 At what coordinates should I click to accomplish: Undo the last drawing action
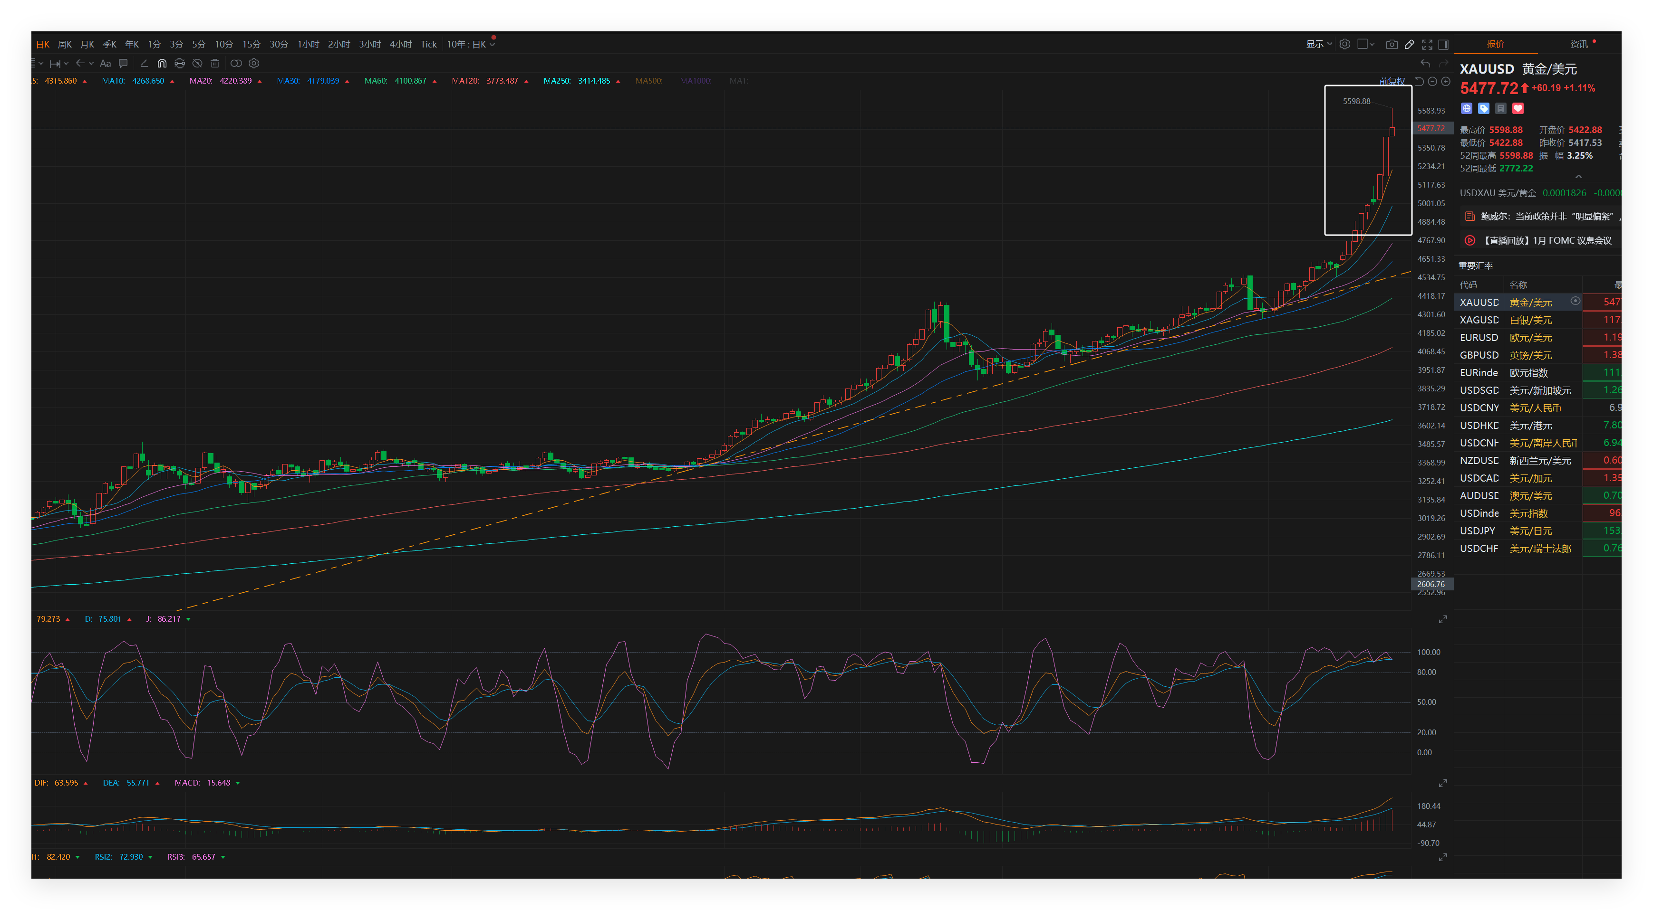point(1425,63)
